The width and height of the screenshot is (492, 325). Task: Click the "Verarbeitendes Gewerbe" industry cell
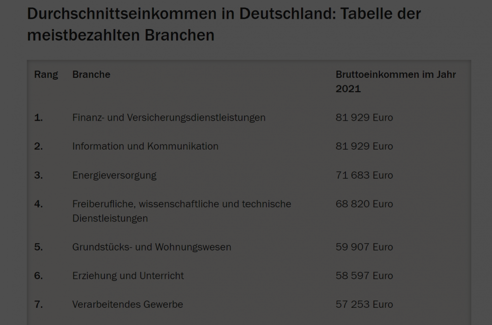[127, 304]
